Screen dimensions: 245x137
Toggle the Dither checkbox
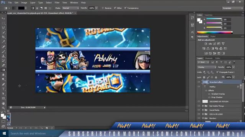pyautogui.click(x=115, y=8)
